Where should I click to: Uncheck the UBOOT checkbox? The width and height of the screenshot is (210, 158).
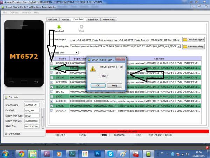click(52, 77)
